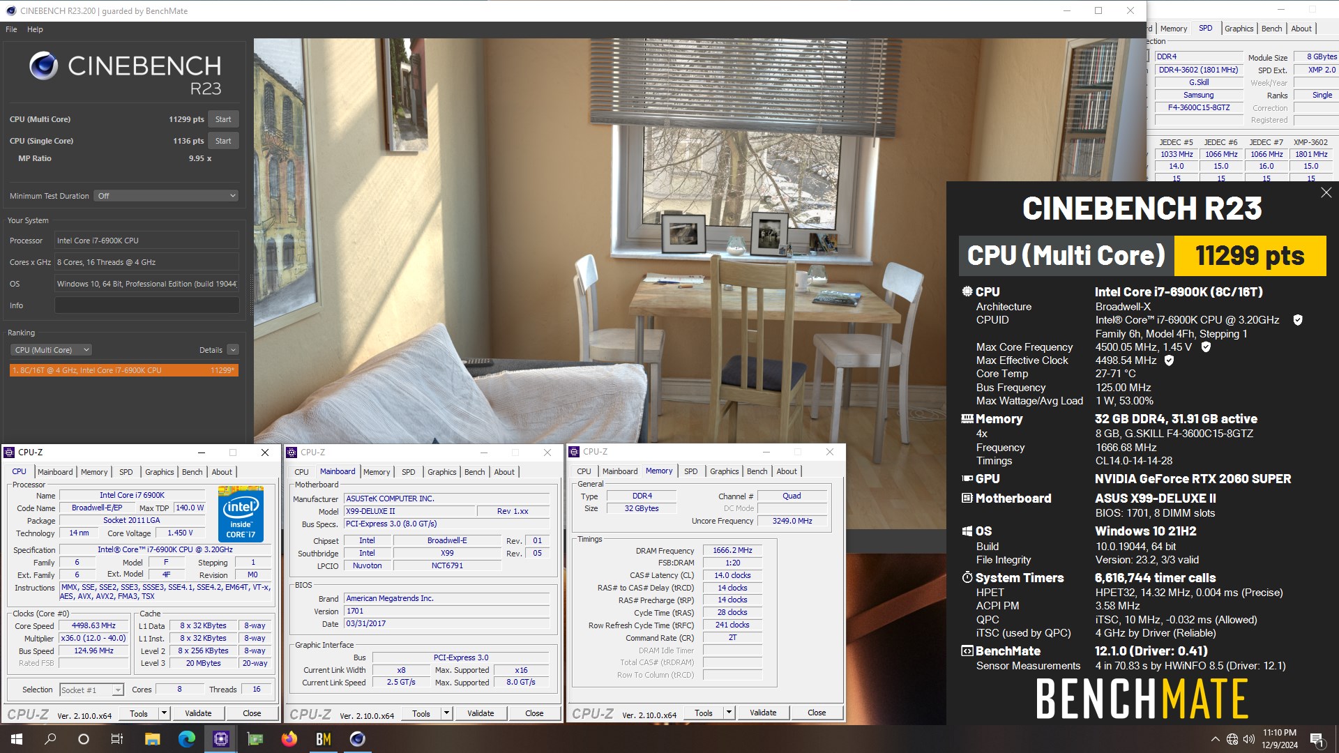
Task: Open Tools dropdown arrow in first CPU-Z
Action: tap(164, 713)
